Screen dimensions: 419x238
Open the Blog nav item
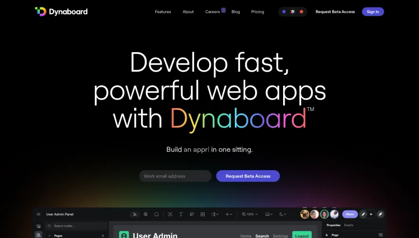pos(235,12)
